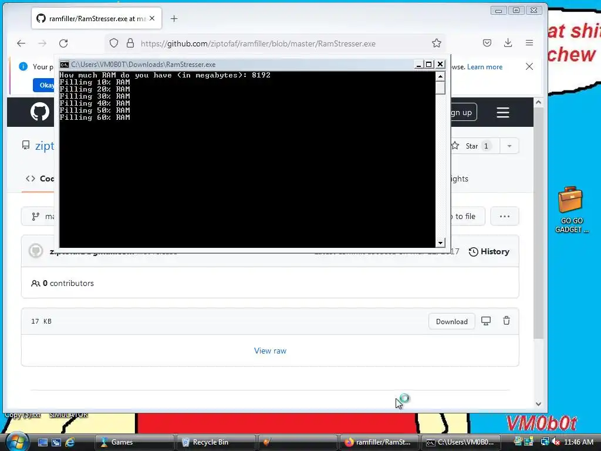This screenshot has width=601, height=451.
Task: Click the trash icon to delete file
Action: [507, 321]
